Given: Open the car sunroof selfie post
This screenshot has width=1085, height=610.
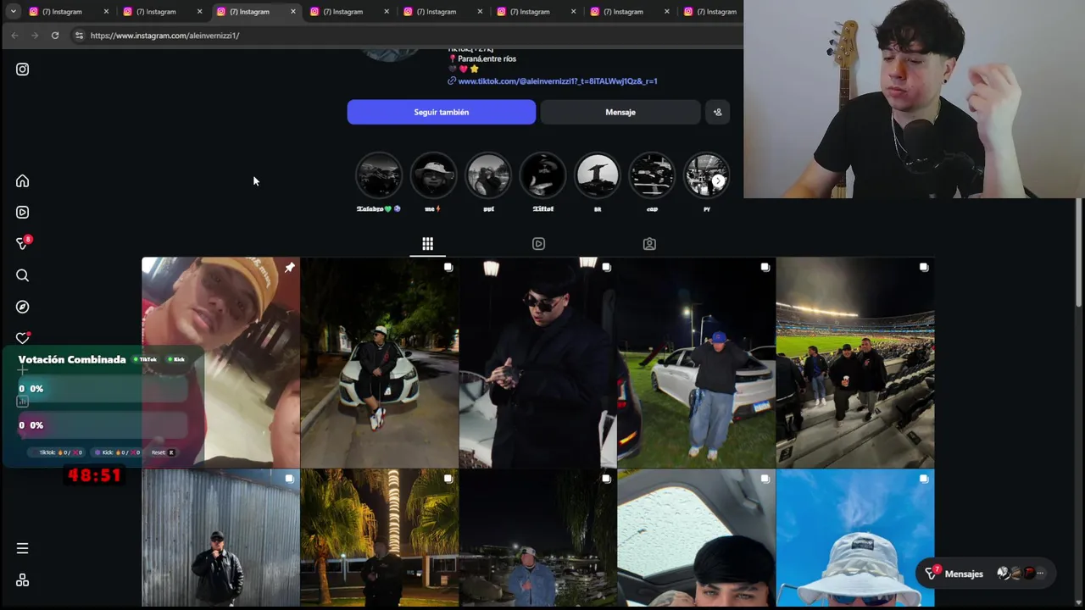Looking at the screenshot, I should click(696, 538).
